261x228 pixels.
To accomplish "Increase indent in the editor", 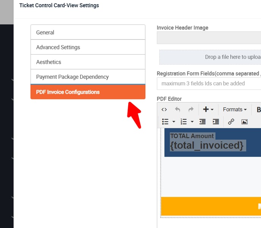I will (216, 122).
